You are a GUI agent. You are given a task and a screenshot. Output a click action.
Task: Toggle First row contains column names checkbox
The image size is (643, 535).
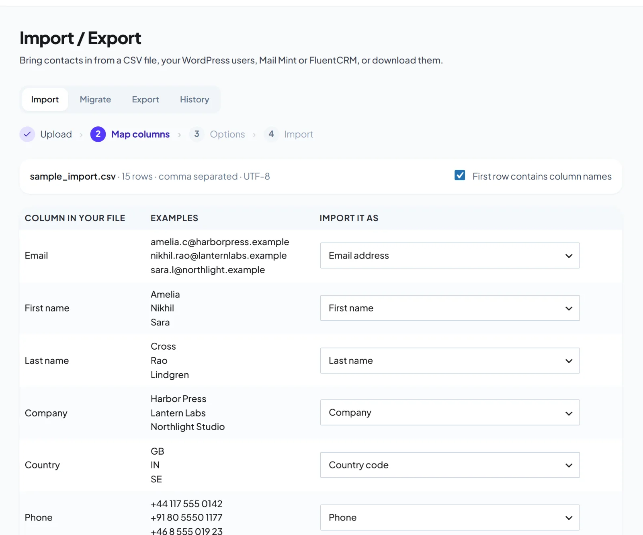pos(460,175)
